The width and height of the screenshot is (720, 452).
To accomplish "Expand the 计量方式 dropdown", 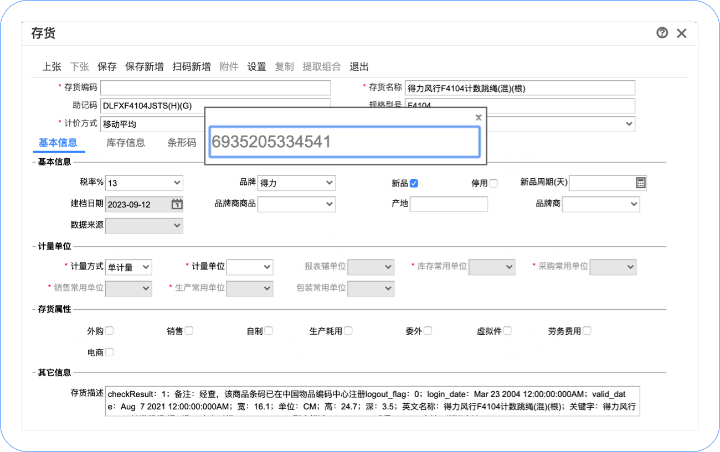I will [x=128, y=267].
